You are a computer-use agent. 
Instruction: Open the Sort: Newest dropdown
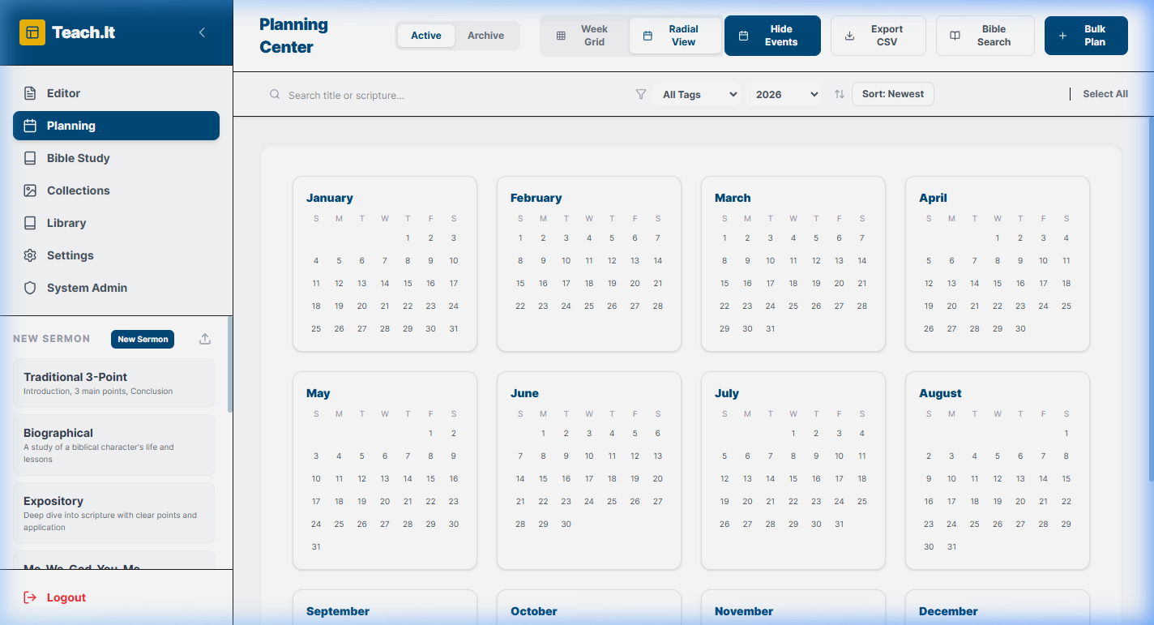click(x=892, y=94)
